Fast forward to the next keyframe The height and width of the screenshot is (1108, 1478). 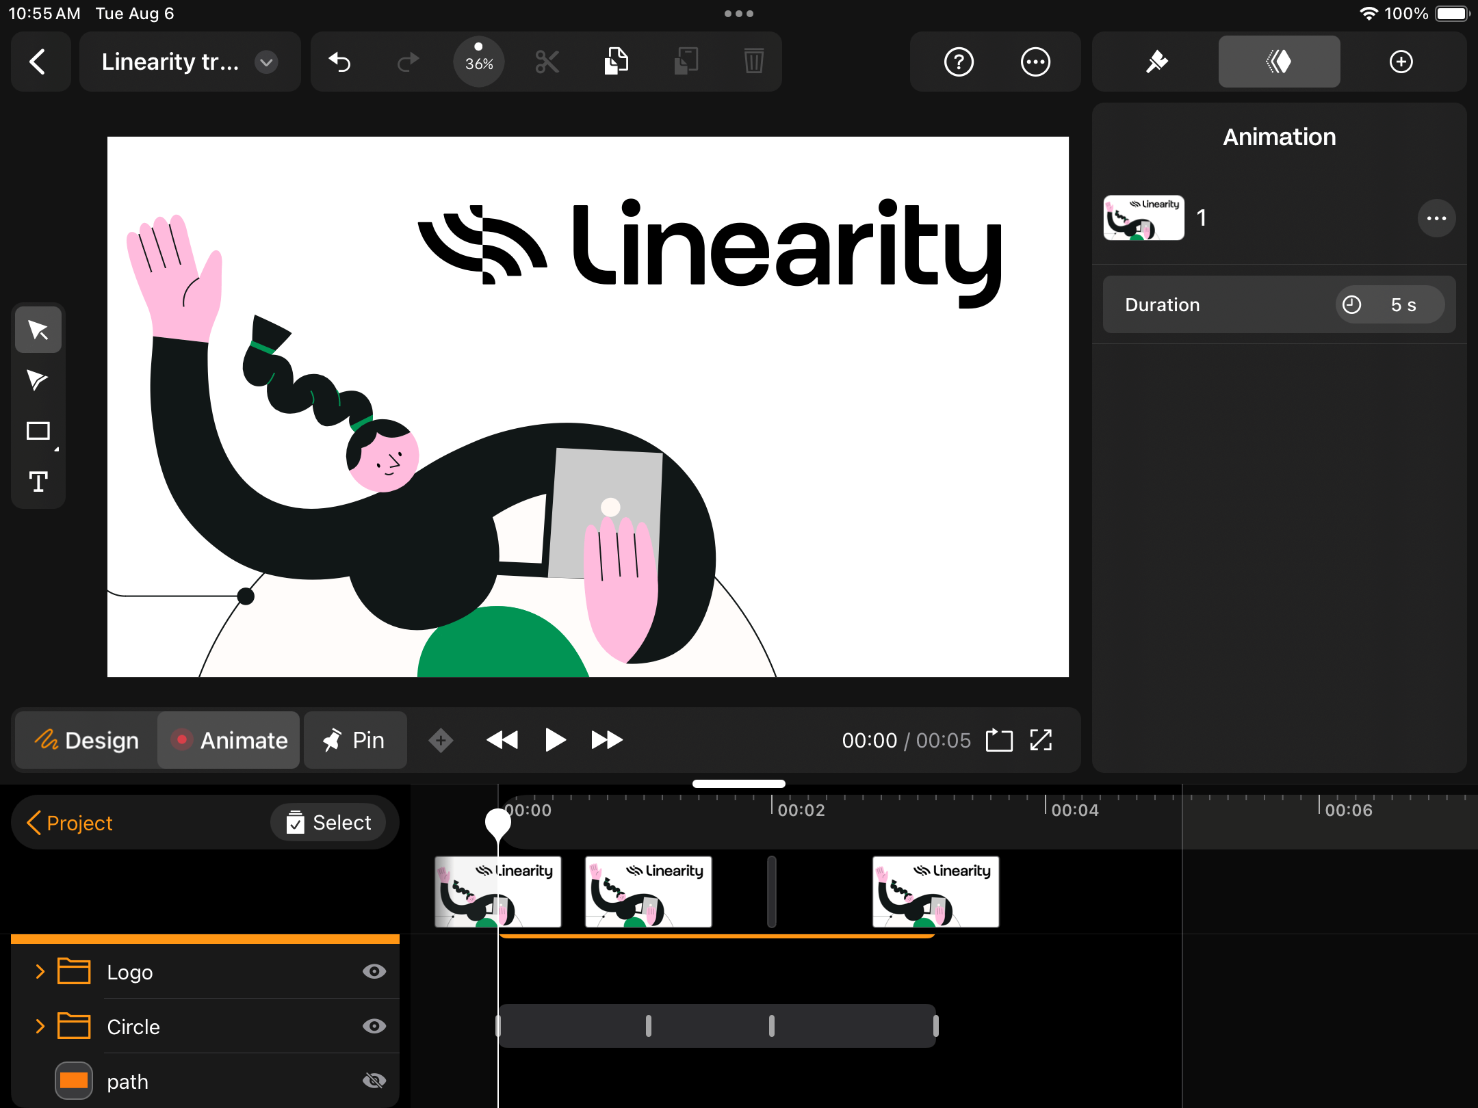(607, 740)
